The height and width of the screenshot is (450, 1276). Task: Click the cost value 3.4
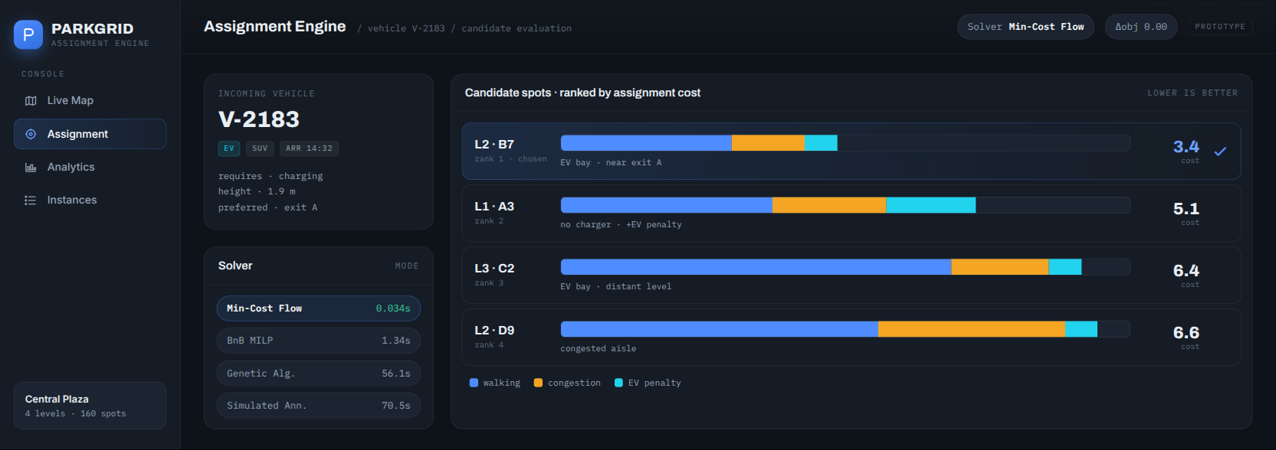[1186, 146]
